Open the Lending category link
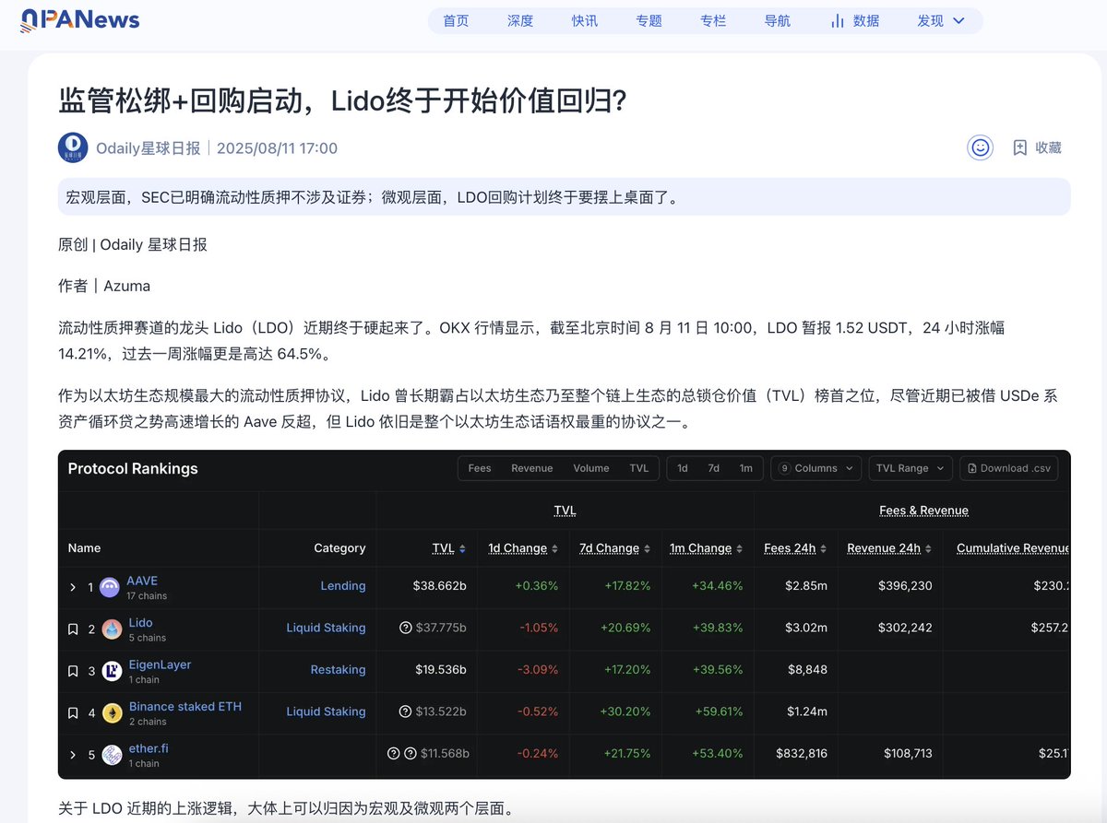 point(343,586)
